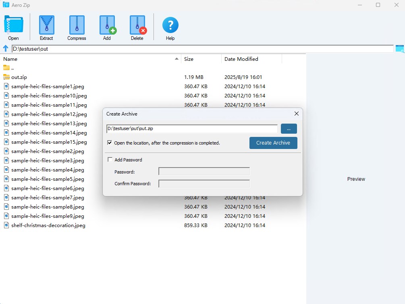Select the sample-heic-files-sample8.jpeg file name
Image resolution: width=405 pixels, height=304 pixels.
point(48,207)
